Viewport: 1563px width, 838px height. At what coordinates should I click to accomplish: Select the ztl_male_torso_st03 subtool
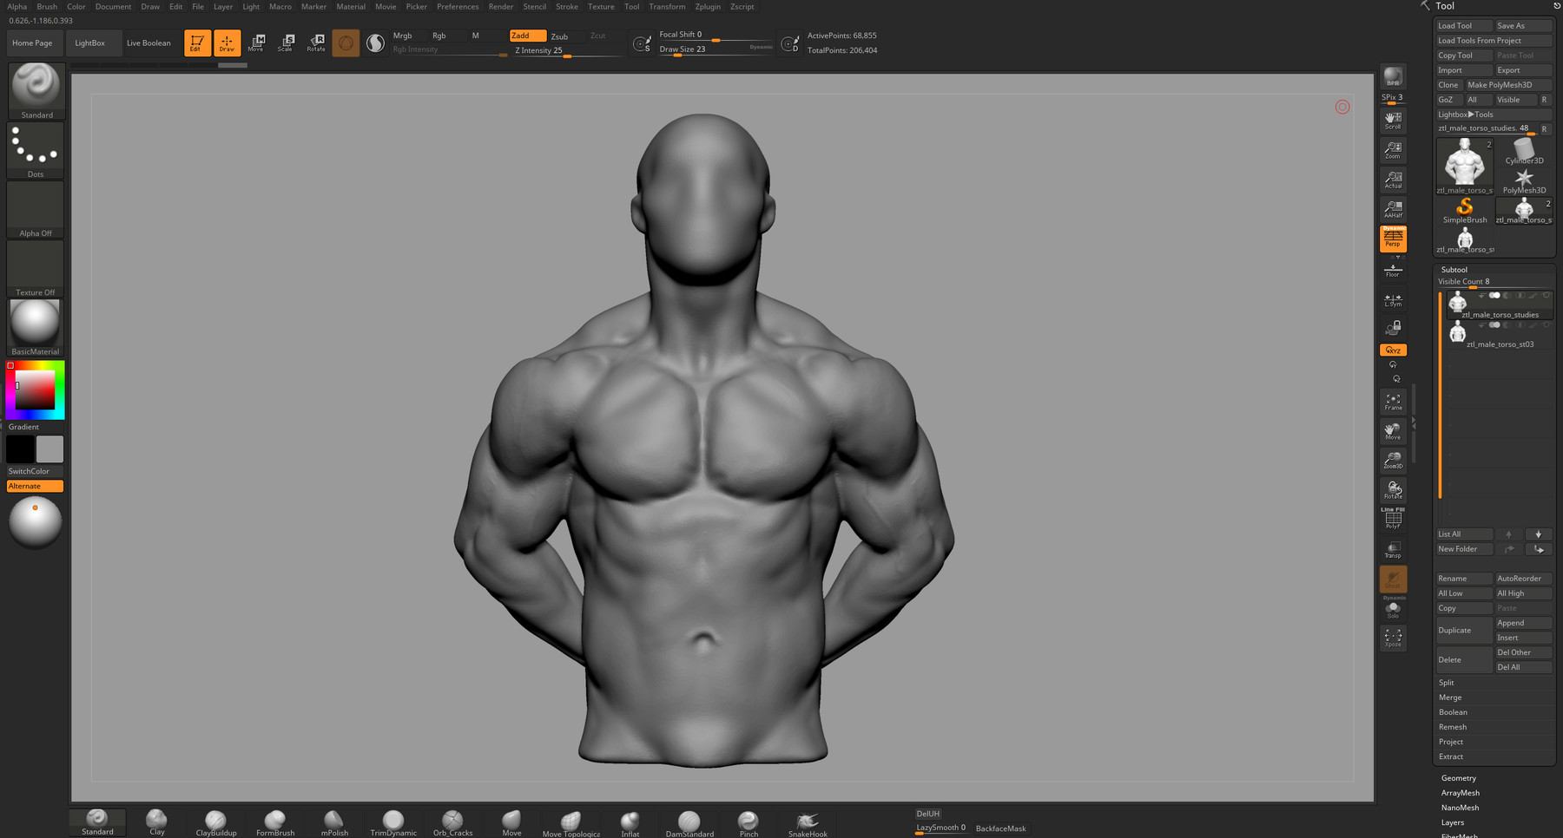[1500, 334]
